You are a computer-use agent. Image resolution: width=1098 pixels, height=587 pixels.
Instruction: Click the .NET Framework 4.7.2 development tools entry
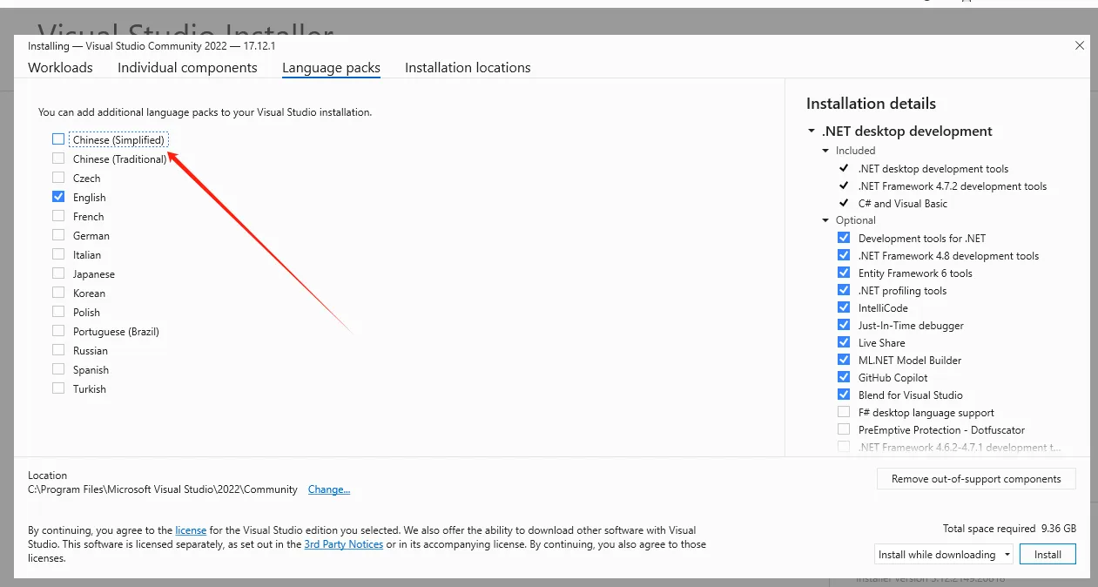[953, 186]
